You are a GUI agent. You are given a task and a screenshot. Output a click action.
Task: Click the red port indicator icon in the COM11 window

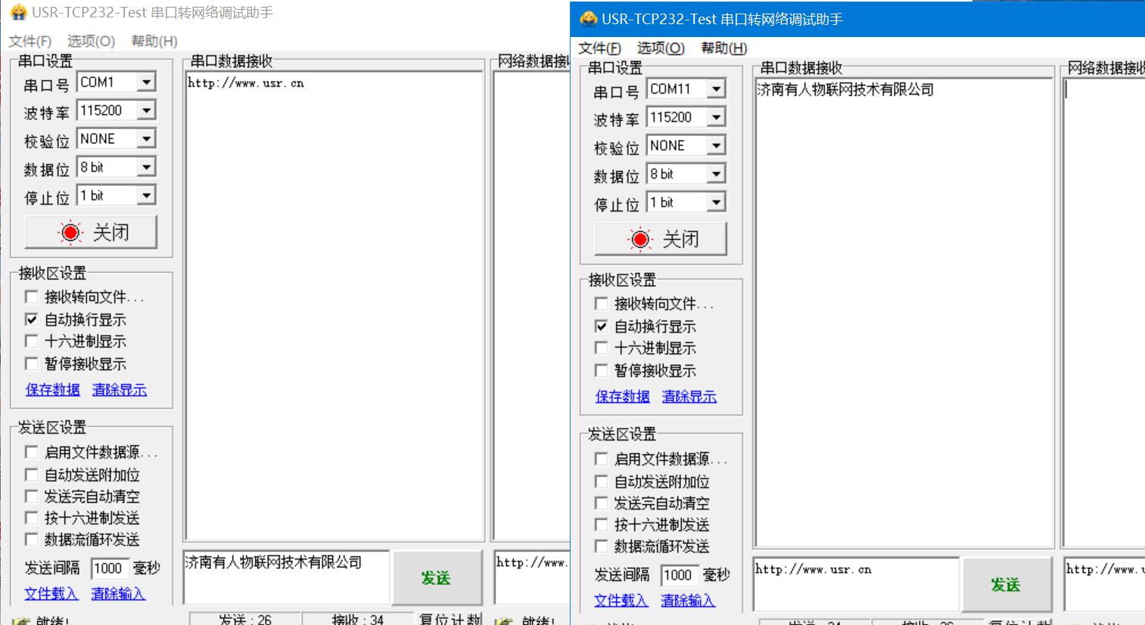pyautogui.click(x=640, y=239)
